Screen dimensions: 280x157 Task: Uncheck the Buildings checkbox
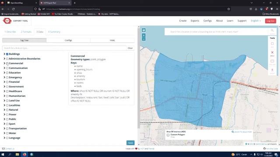pos(7,54)
